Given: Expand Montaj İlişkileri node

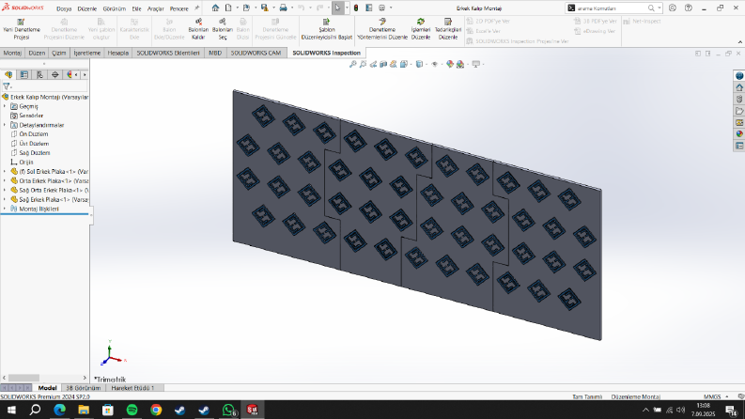Looking at the screenshot, I should pos(5,209).
